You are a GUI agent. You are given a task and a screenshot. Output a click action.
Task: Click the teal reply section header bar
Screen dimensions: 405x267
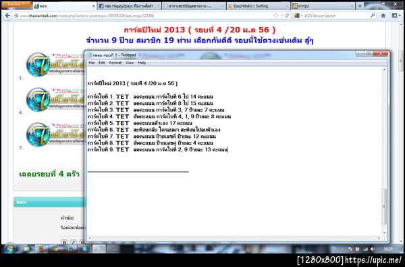point(49,202)
